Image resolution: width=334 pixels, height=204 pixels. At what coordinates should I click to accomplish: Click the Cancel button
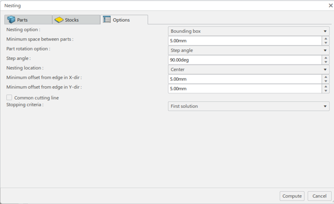(320, 196)
